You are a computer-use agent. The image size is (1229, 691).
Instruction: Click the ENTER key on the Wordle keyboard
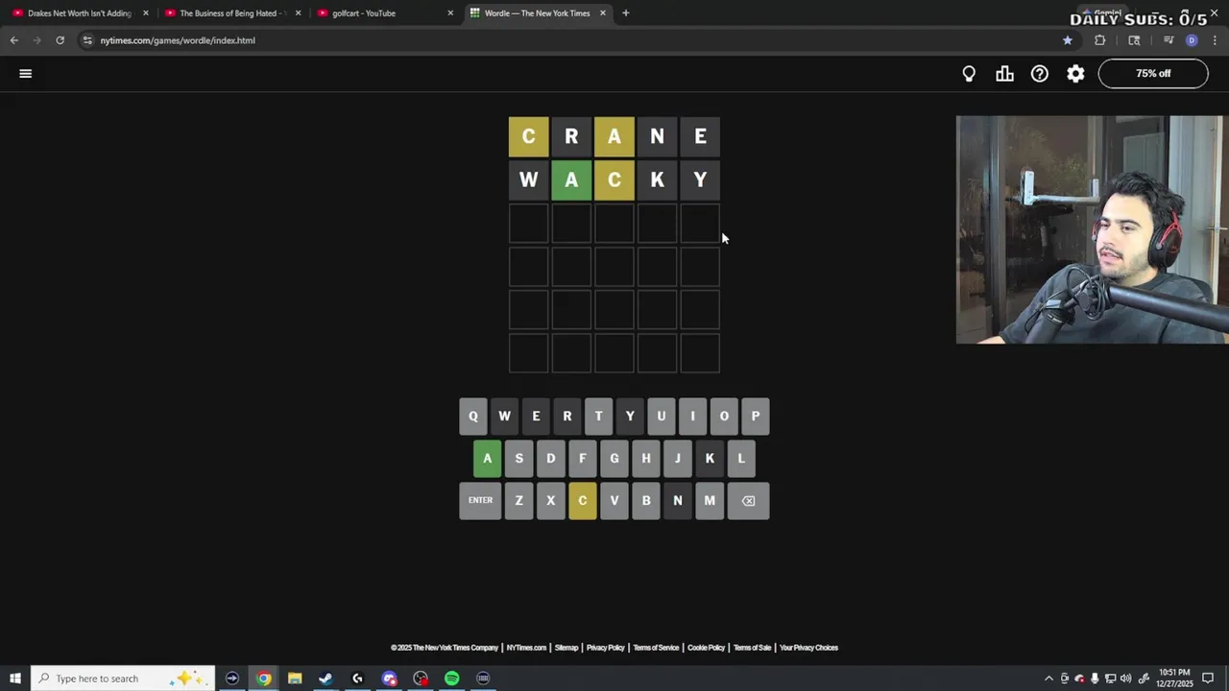tap(480, 500)
